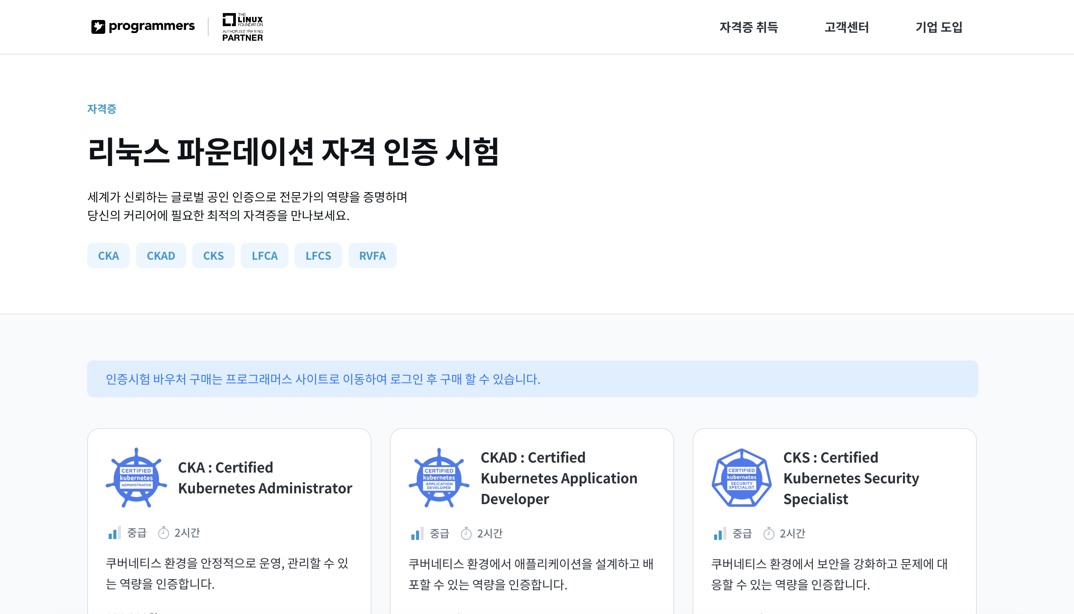Click the Linux Foundation Partner logo
The width and height of the screenshot is (1074, 614).
pos(242,27)
